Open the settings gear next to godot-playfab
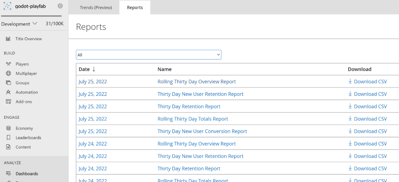399x182 pixels. click(x=60, y=6)
